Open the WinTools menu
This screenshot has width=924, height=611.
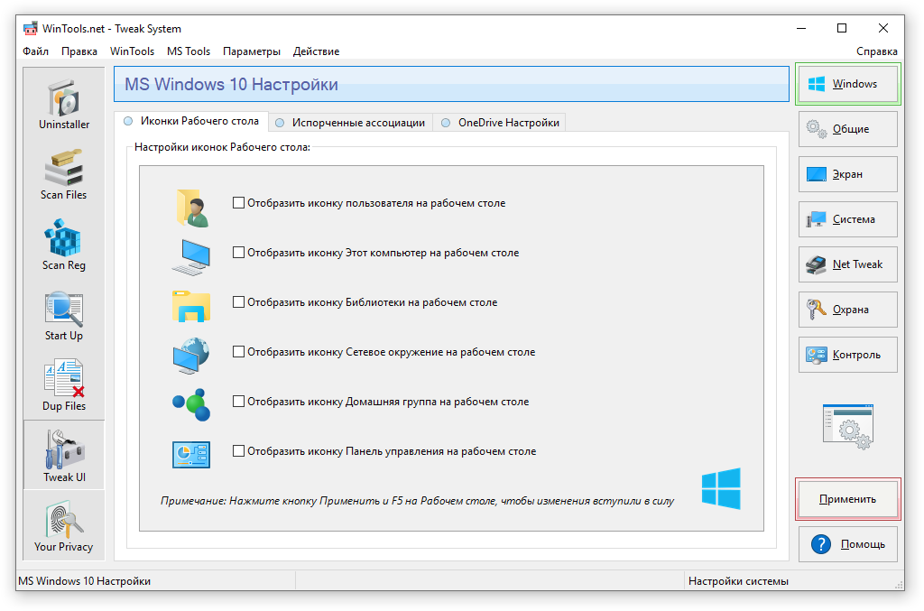coord(132,51)
